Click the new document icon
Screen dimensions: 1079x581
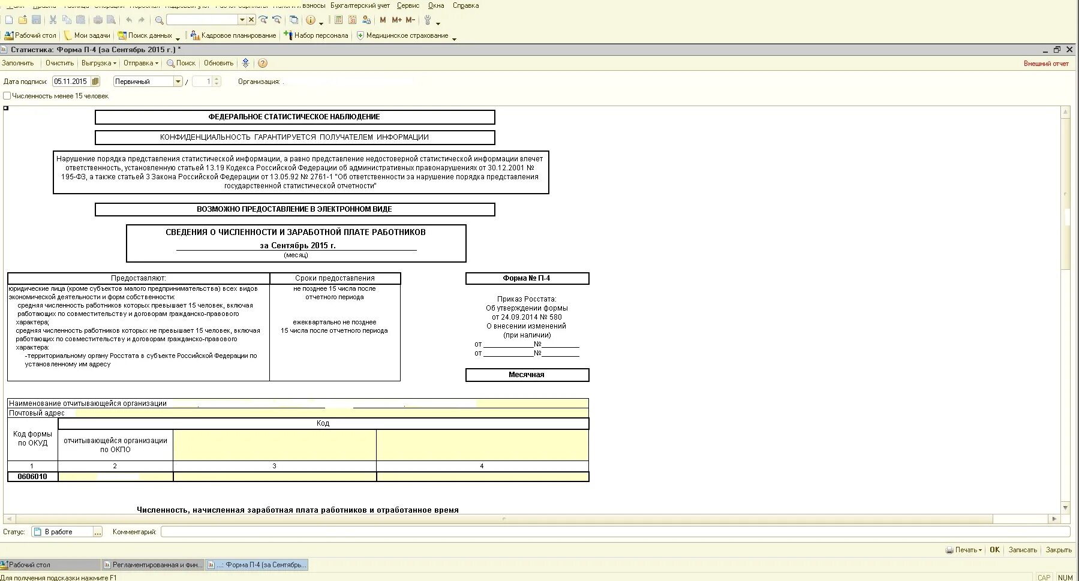point(9,20)
